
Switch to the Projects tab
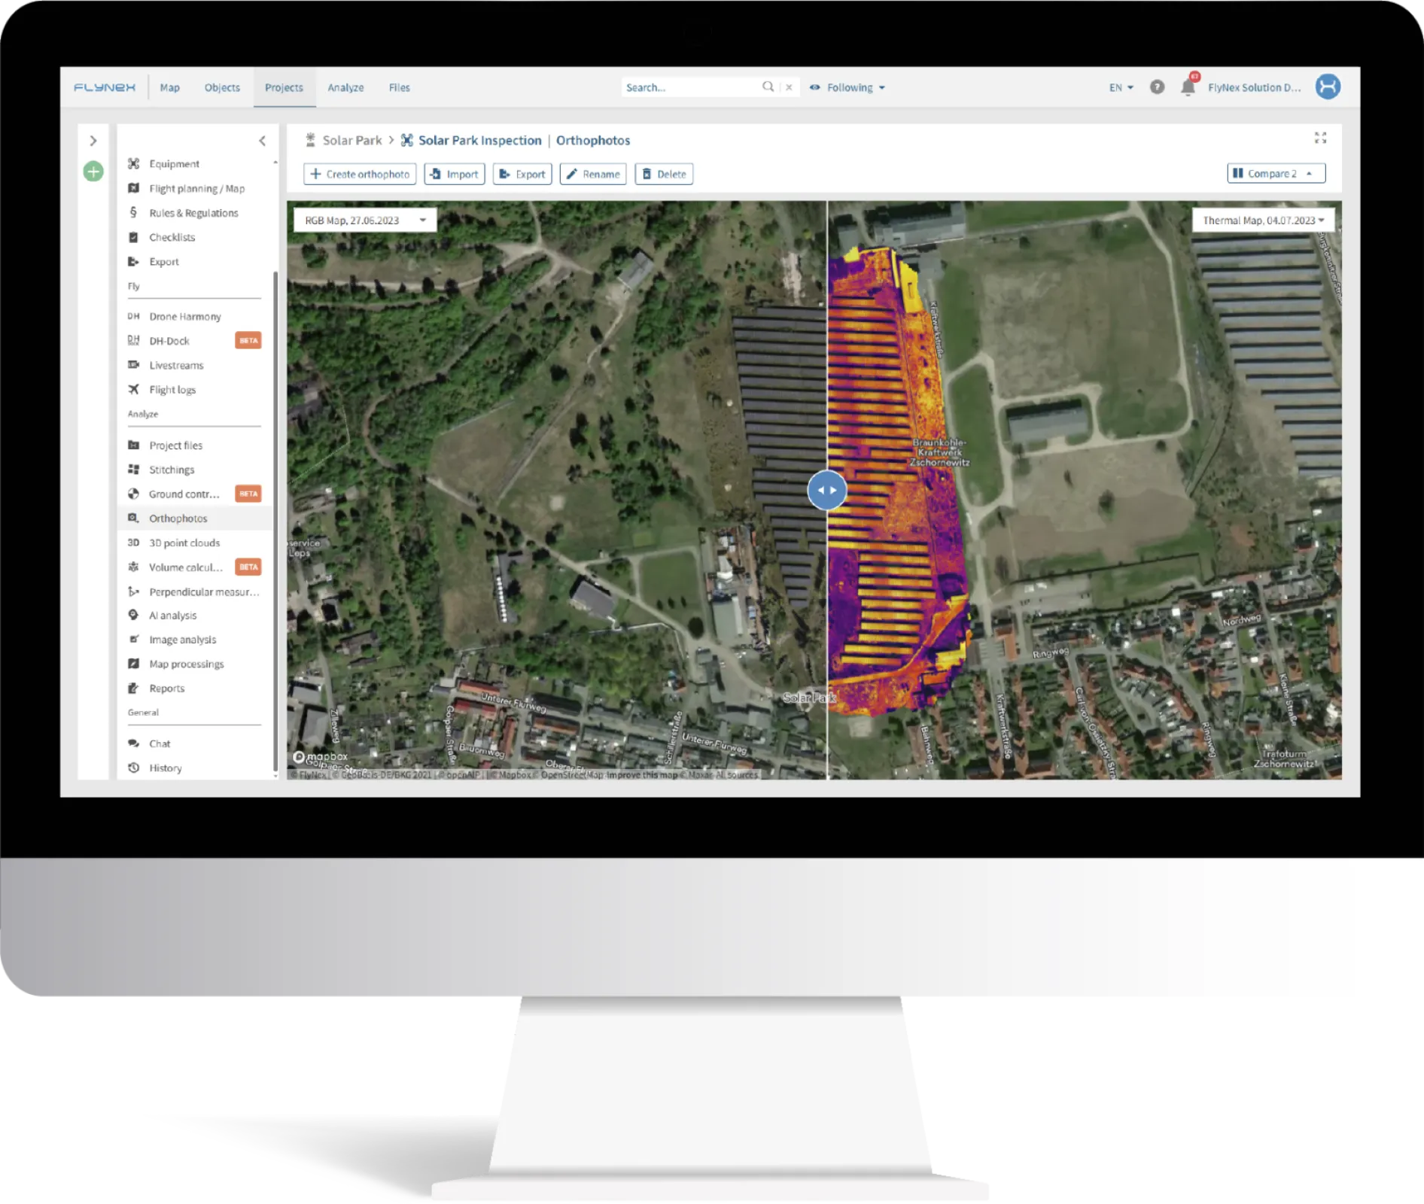point(284,87)
